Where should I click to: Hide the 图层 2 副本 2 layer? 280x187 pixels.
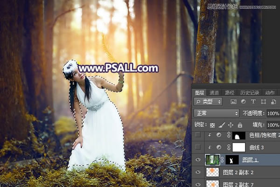pyautogui.click(x=198, y=172)
